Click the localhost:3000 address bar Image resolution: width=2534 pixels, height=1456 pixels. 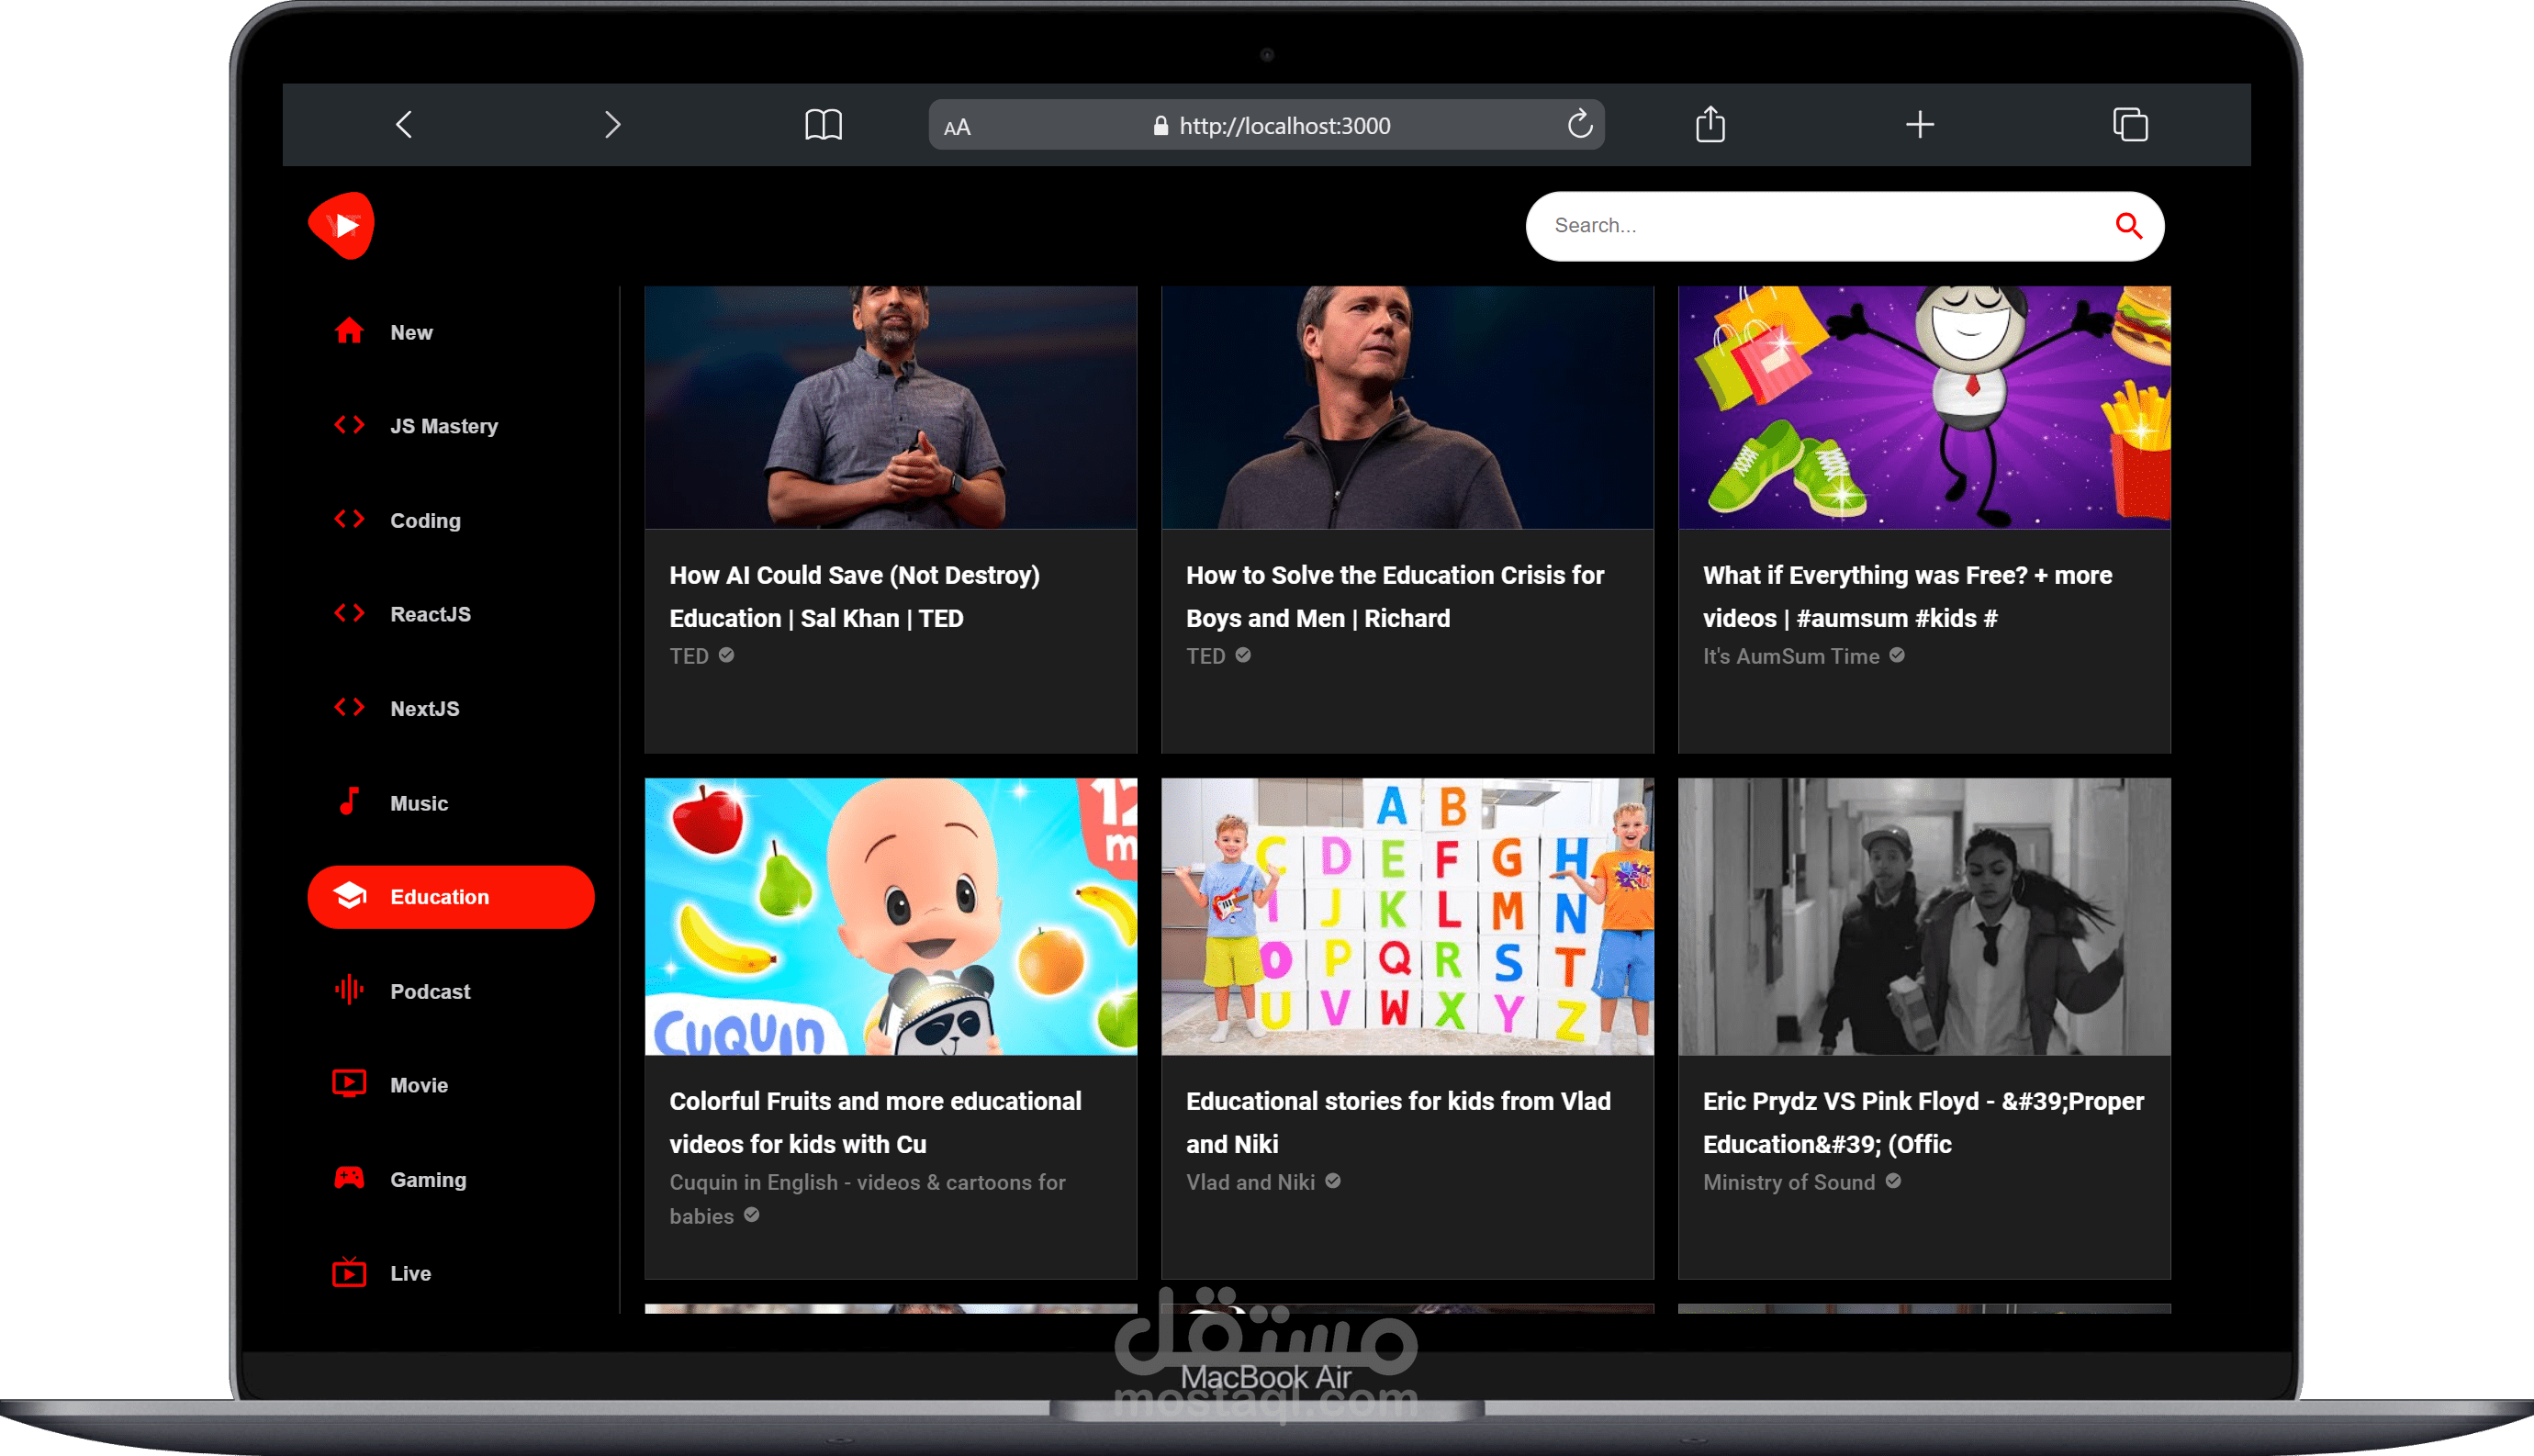pyautogui.click(x=1284, y=126)
